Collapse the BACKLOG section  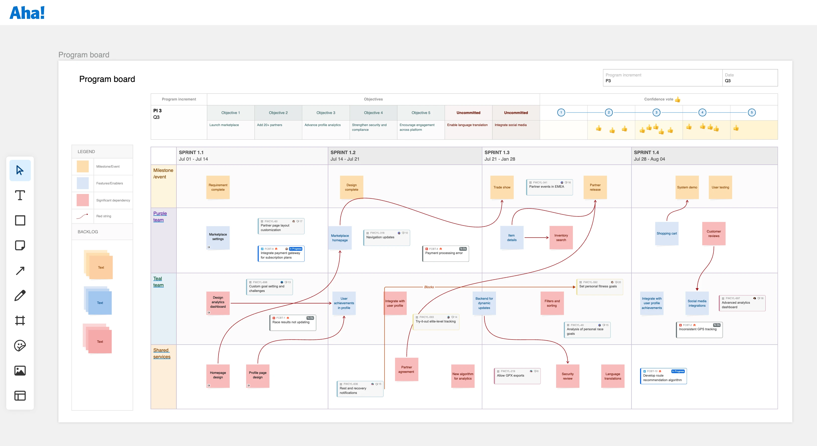[x=88, y=232]
